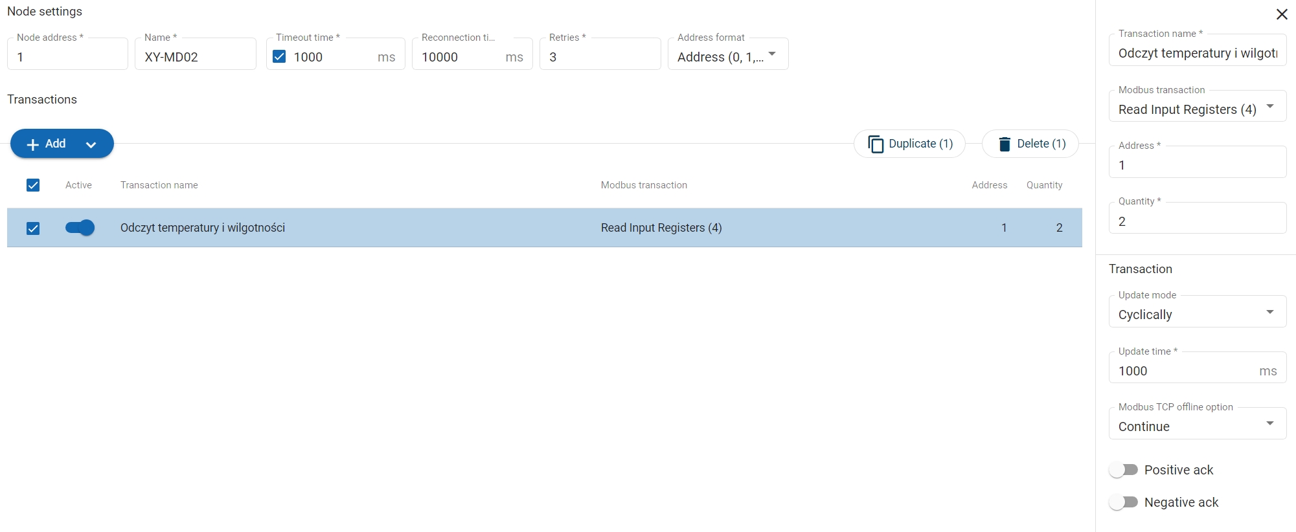Image resolution: width=1296 pixels, height=532 pixels.
Task: Uncheck the Timeout time checkbox
Action: (279, 56)
